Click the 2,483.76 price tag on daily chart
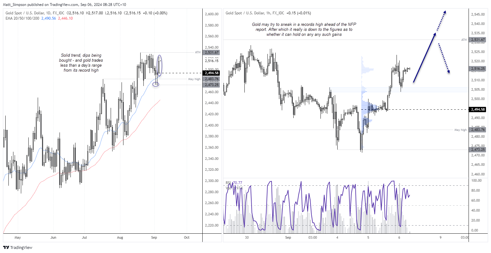 (x=212, y=79)
